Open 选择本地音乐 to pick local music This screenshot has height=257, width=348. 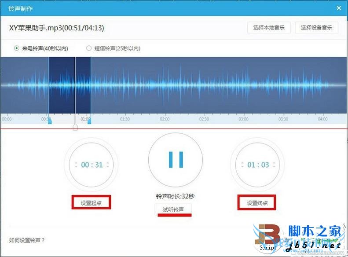pos(269,28)
